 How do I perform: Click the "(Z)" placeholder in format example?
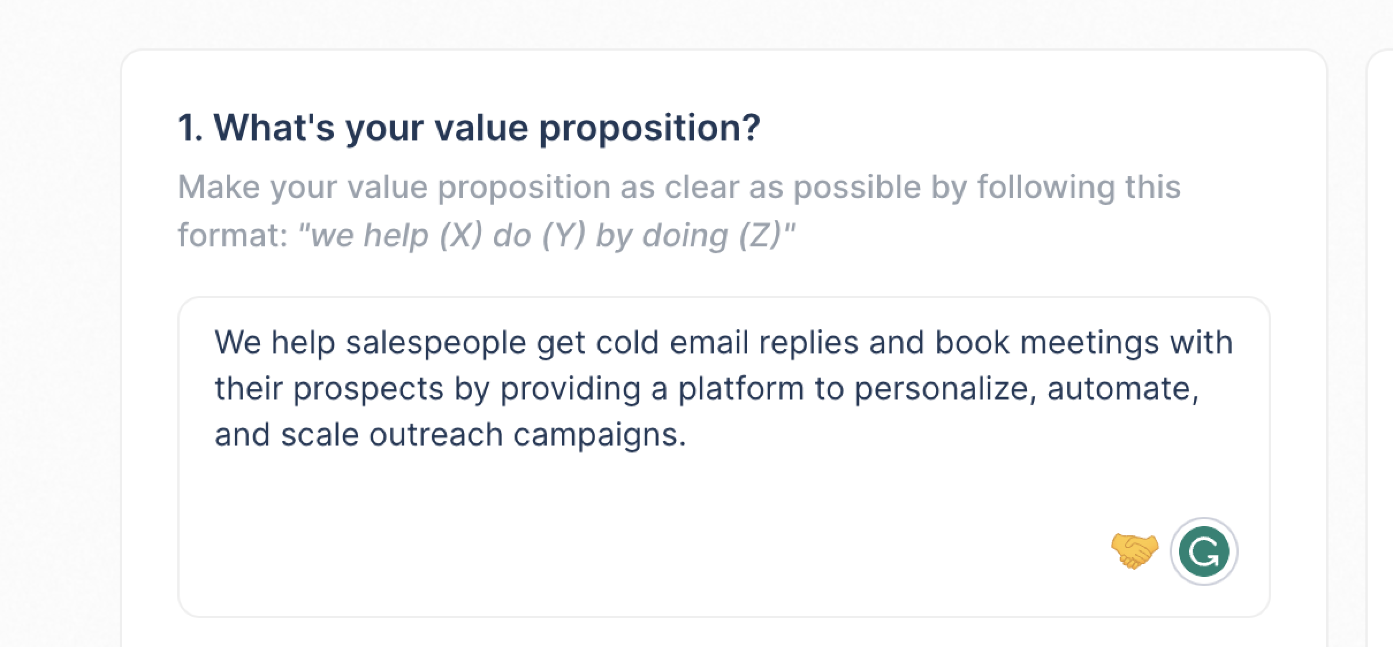760,235
